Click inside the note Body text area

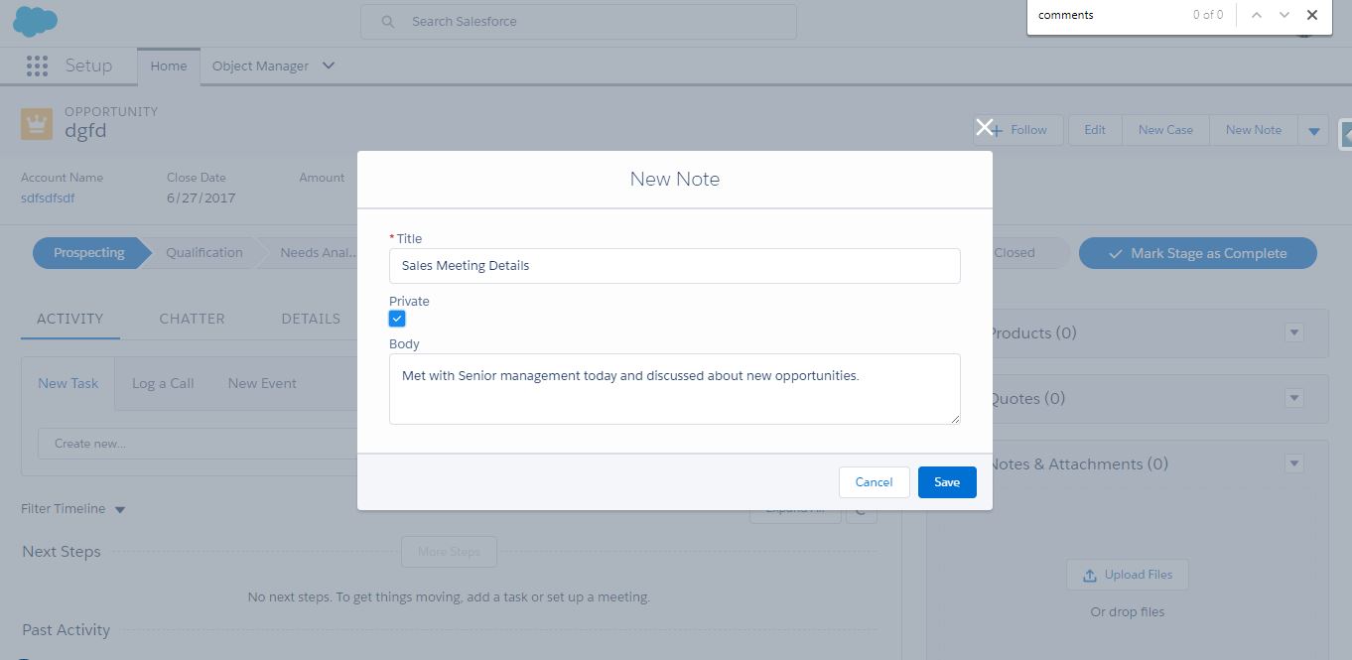(674, 389)
